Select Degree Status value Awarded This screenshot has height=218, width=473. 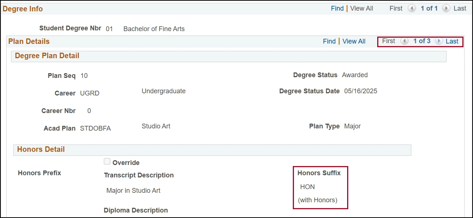(x=355, y=75)
